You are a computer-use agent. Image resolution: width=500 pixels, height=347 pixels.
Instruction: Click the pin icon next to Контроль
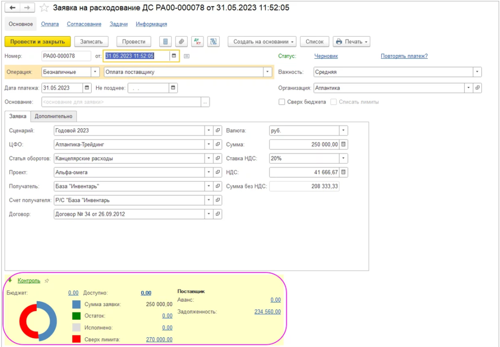tap(47, 281)
